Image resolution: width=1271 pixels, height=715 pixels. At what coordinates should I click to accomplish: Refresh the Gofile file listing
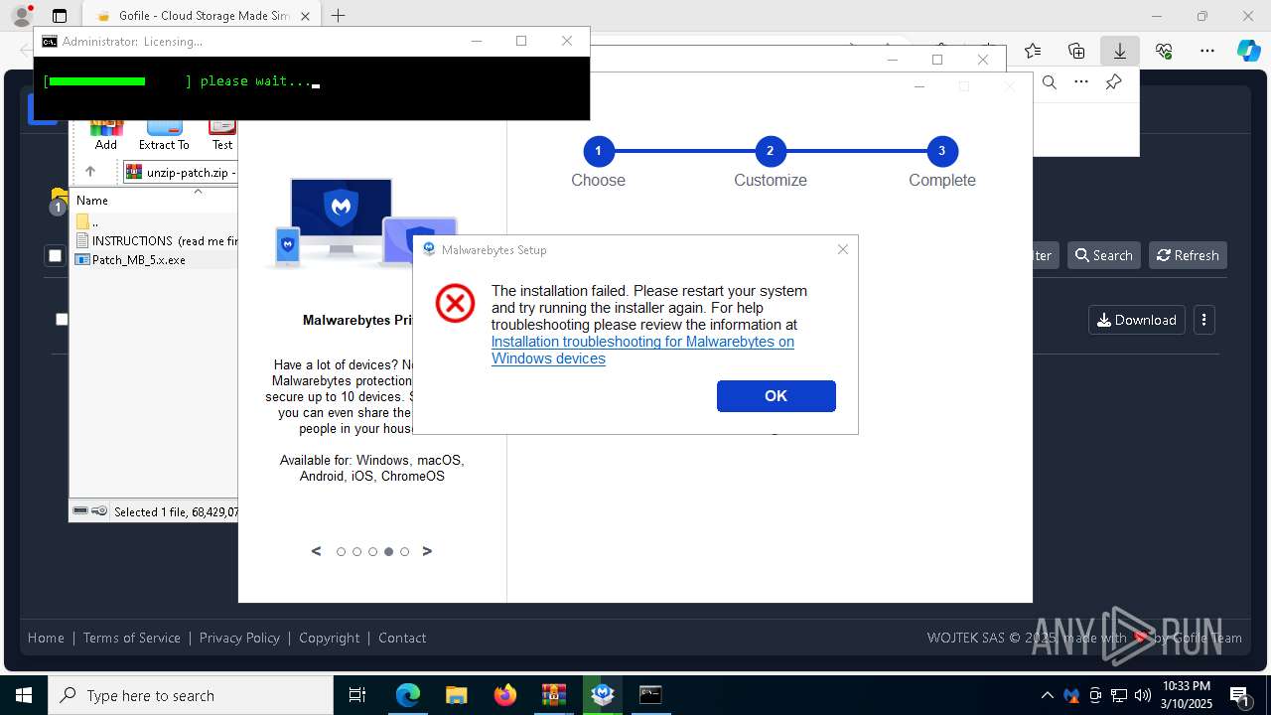tap(1188, 255)
